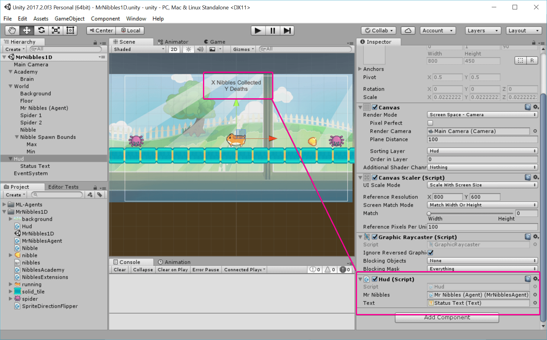547x340 pixels.
Task: Open the GameObject menu
Action: point(69,19)
